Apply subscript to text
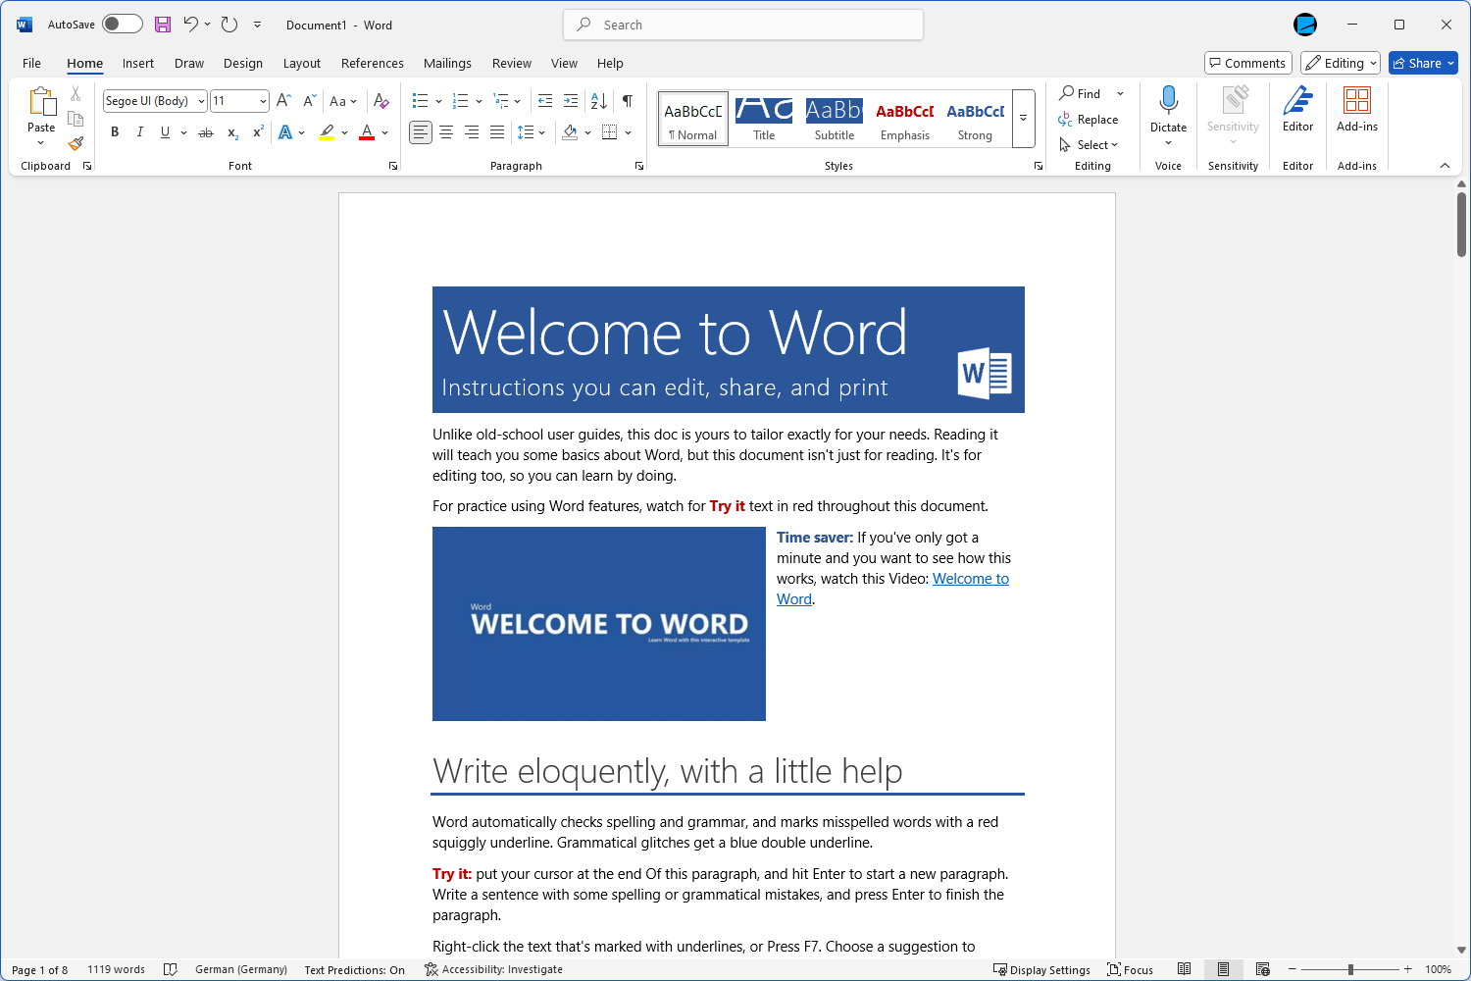Viewport: 1471px width, 981px height. pos(230,130)
